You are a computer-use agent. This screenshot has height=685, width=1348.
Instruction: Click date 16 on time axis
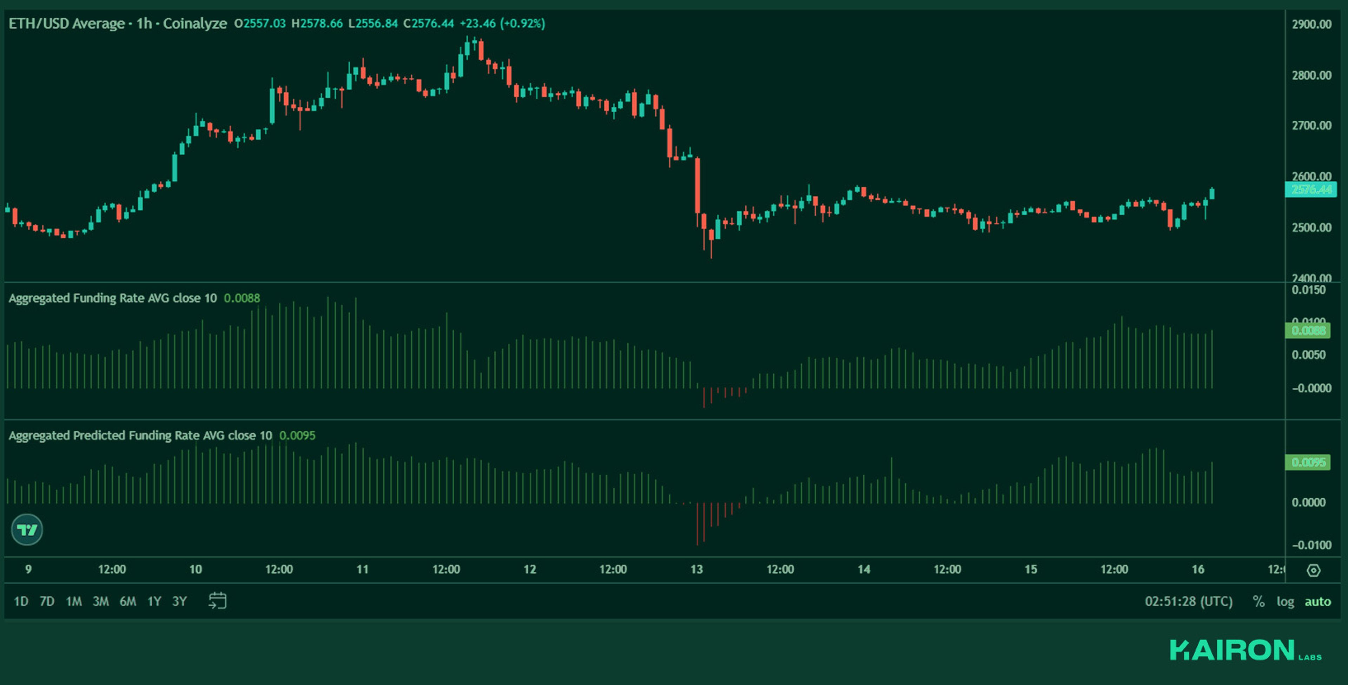[x=1198, y=569]
